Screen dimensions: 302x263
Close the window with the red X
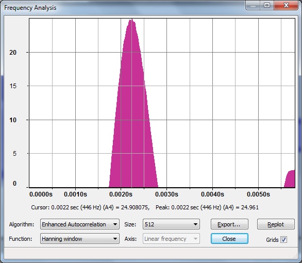tap(286, 5)
